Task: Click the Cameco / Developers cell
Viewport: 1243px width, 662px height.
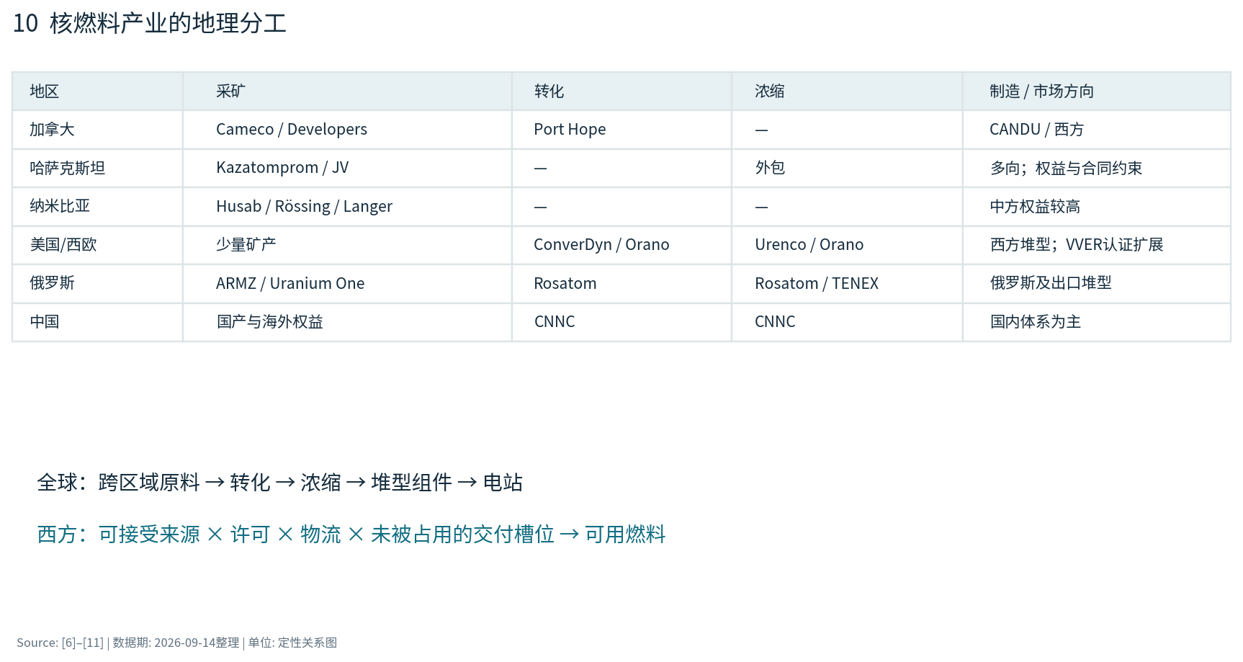Action: pos(347,130)
